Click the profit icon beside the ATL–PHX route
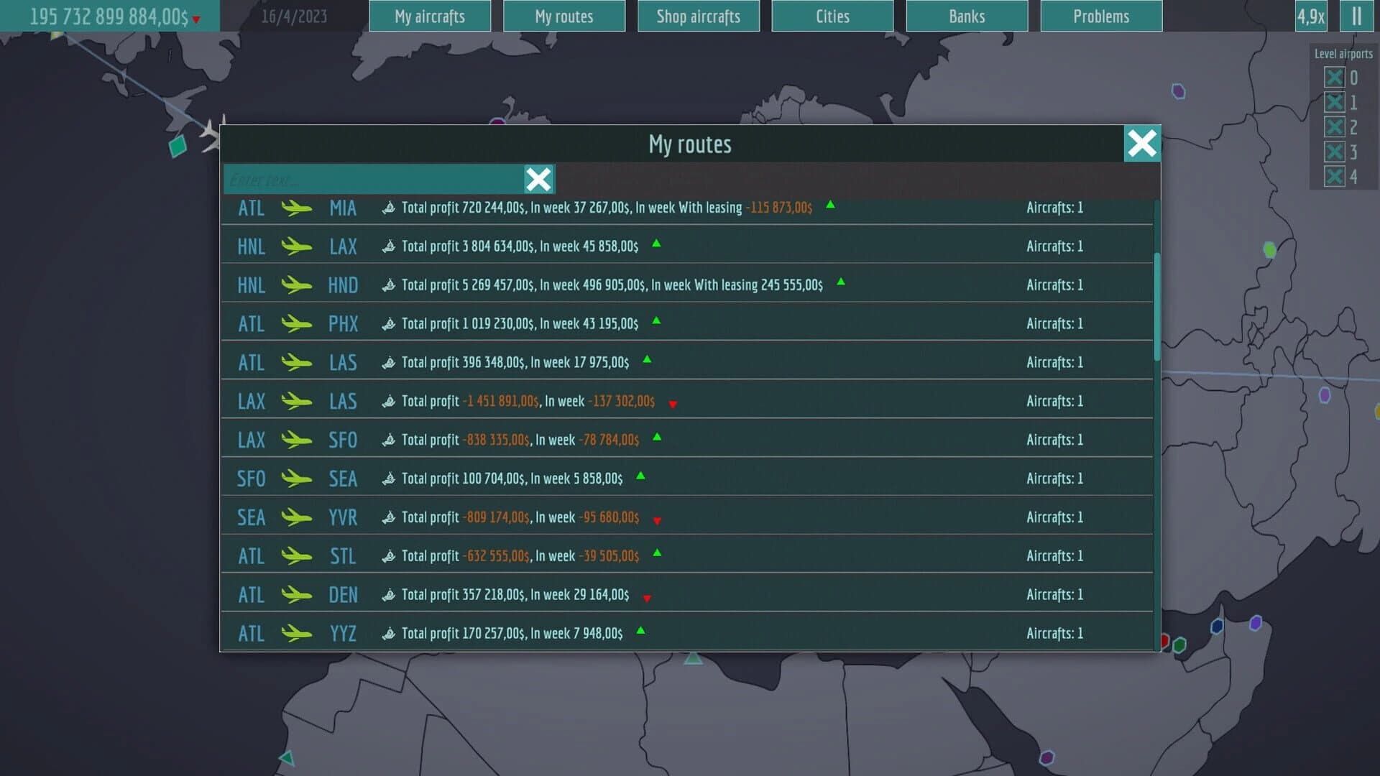This screenshot has width=1380, height=776. click(x=387, y=323)
